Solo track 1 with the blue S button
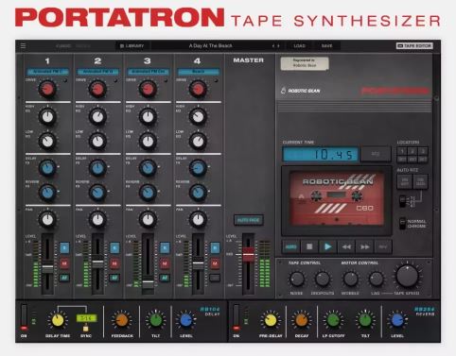This screenshot has width=456, height=356. [64, 247]
